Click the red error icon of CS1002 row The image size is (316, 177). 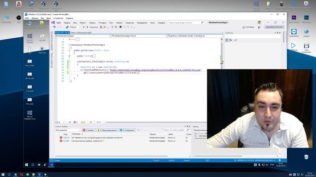pyautogui.click(x=61, y=141)
